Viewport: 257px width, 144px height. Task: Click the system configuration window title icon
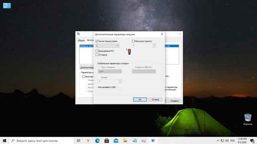78,34
